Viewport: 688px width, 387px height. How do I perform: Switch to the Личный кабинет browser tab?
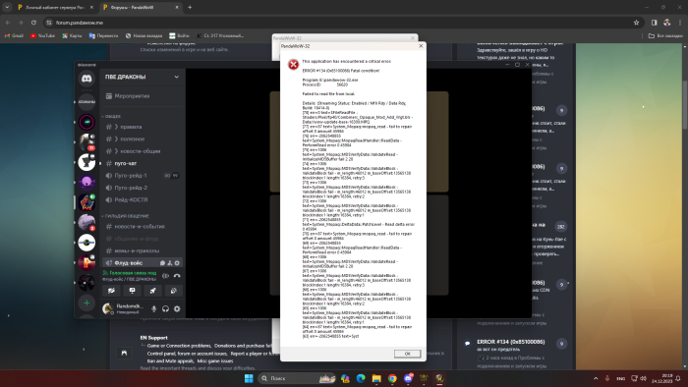[x=54, y=8]
